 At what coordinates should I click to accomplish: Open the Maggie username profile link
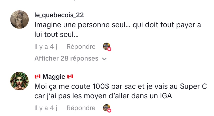pos(54,76)
